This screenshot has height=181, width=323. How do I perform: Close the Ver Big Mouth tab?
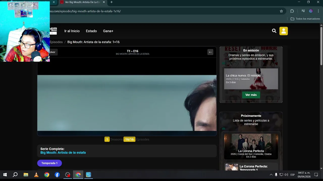104,2
